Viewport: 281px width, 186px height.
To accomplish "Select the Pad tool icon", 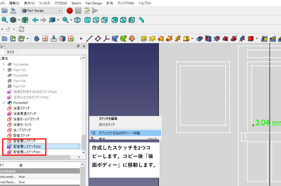I will point(144,39).
